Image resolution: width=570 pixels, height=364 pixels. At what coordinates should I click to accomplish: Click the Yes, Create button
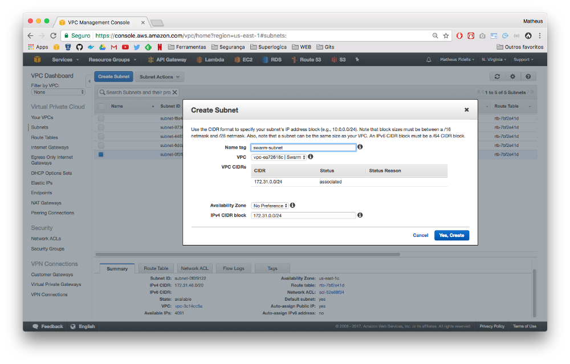click(451, 235)
